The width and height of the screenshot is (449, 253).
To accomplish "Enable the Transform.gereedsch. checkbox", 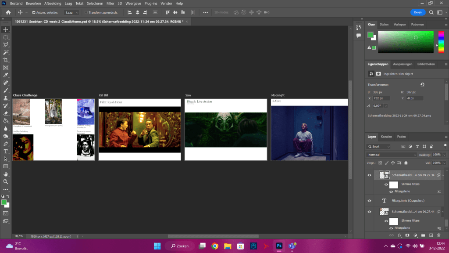I will [x=86, y=13].
